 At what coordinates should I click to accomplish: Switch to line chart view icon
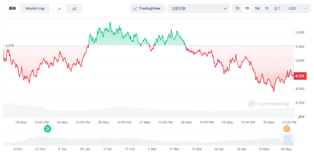(60, 9)
